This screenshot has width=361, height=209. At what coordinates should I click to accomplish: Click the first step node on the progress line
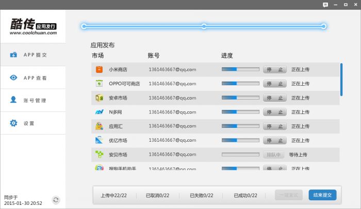[84, 26]
